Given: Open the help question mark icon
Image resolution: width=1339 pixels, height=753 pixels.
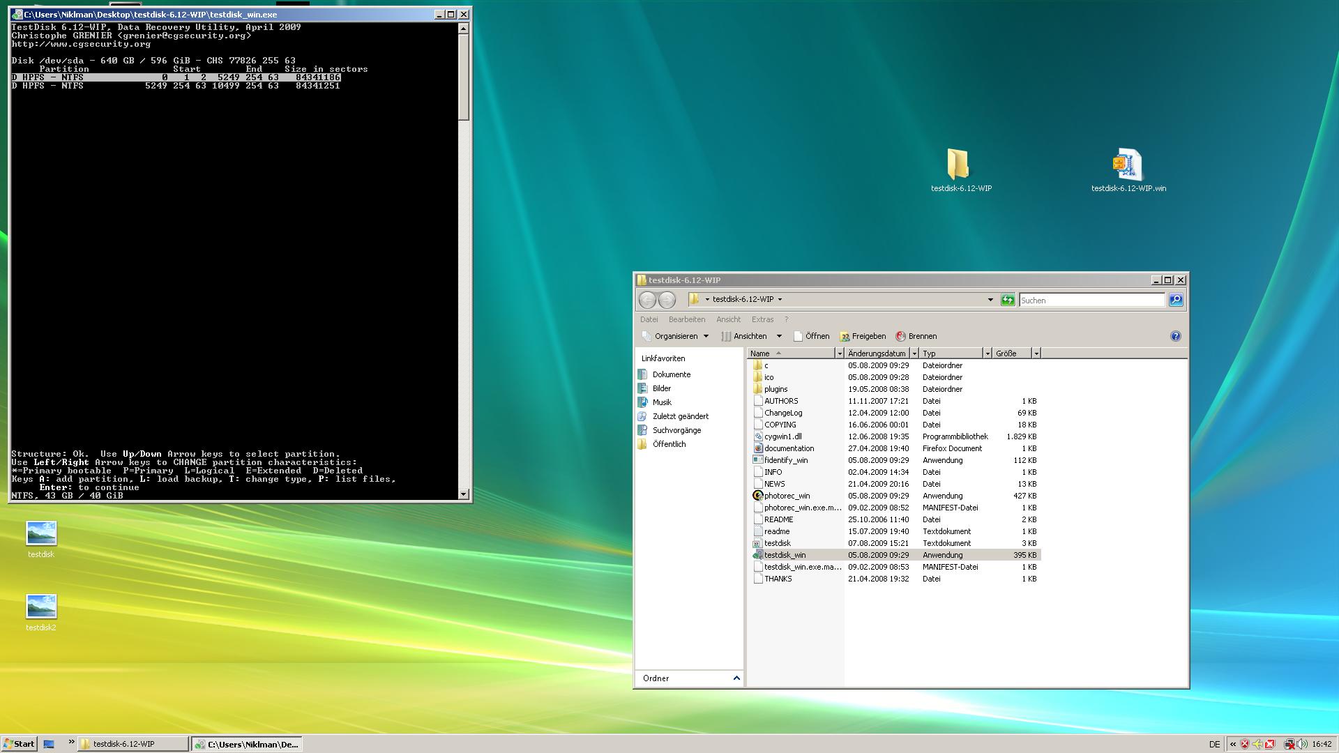Looking at the screenshot, I should (1175, 336).
